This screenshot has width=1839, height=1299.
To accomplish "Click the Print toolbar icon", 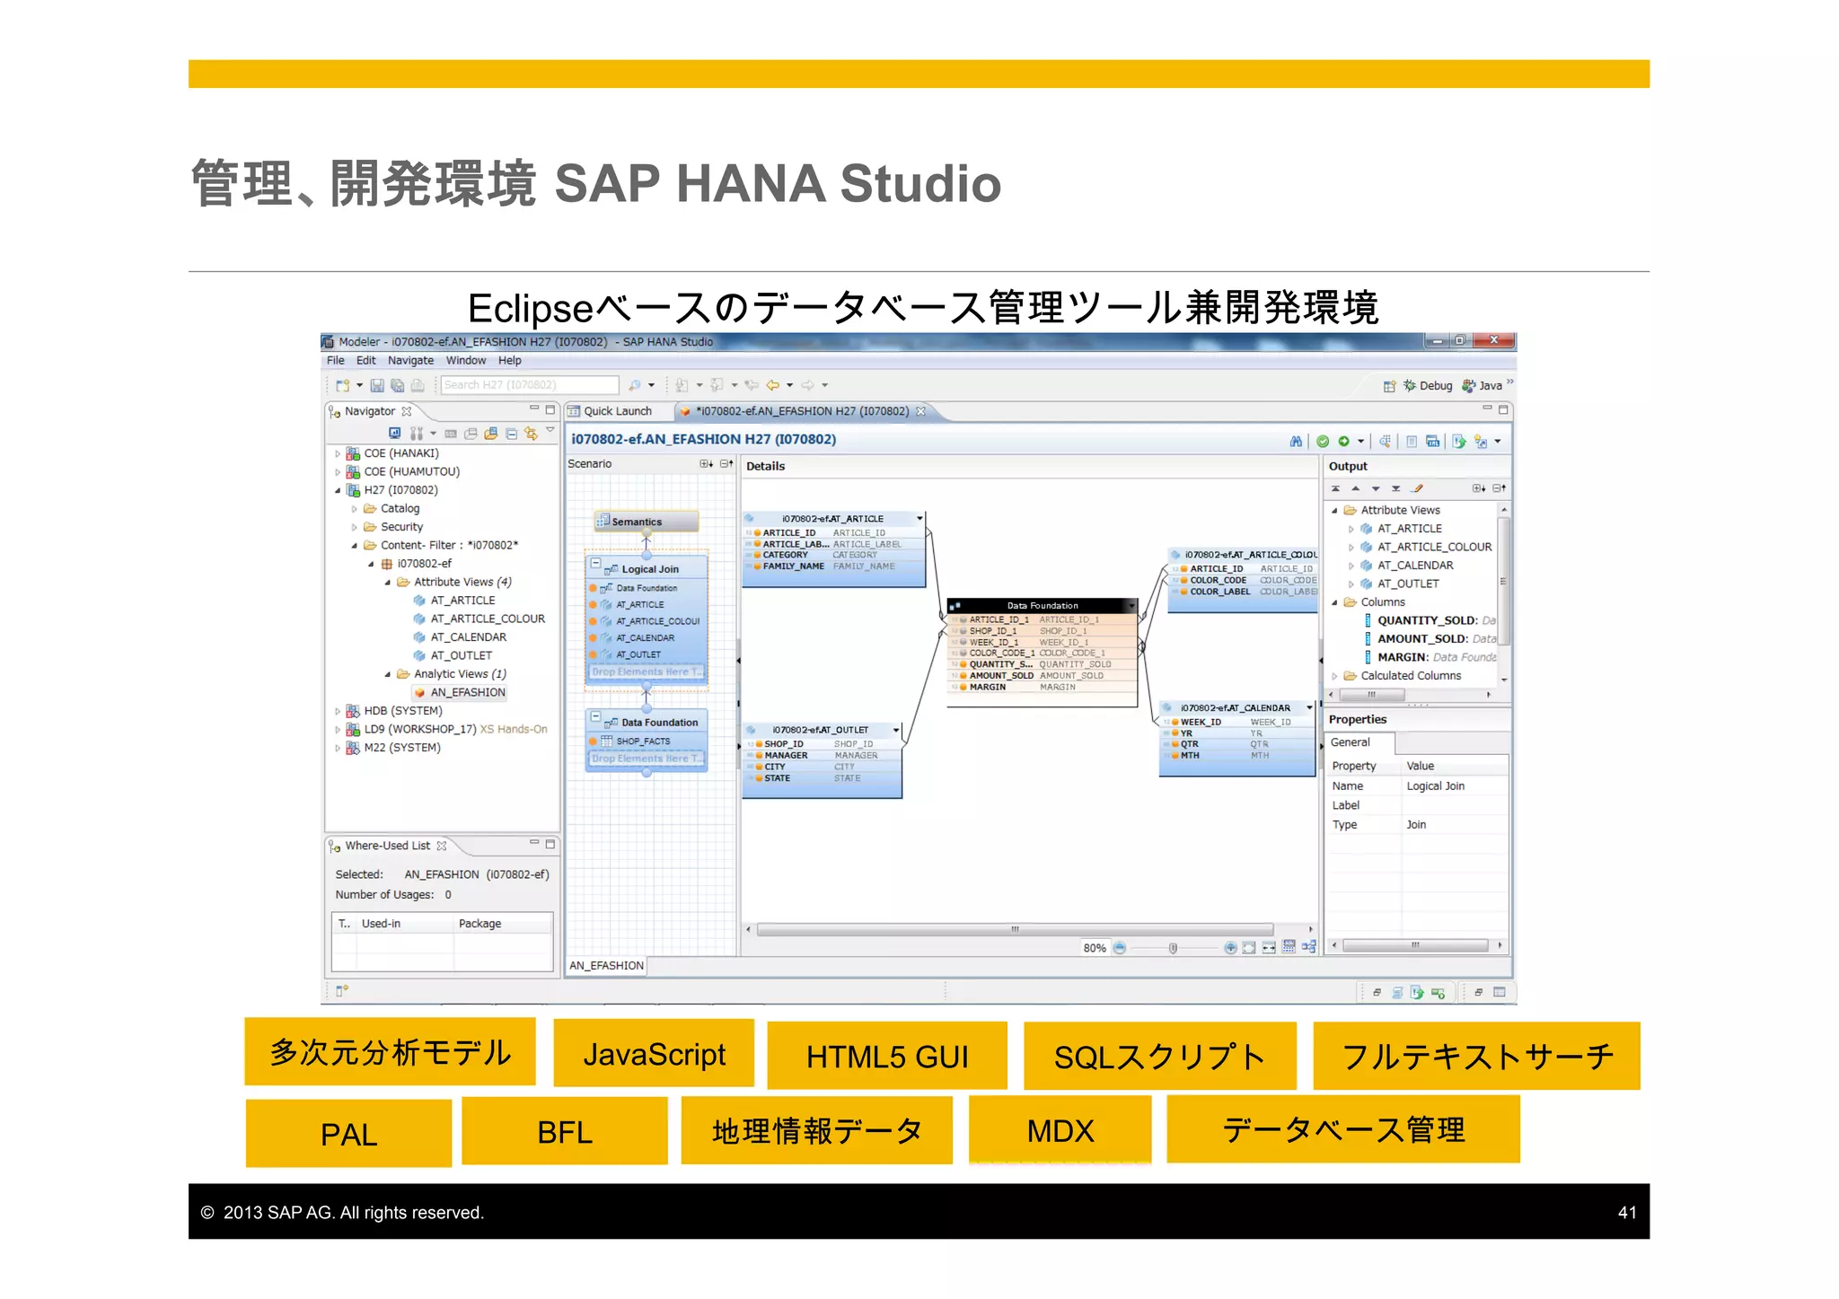I will pyautogui.click(x=418, y=386).
